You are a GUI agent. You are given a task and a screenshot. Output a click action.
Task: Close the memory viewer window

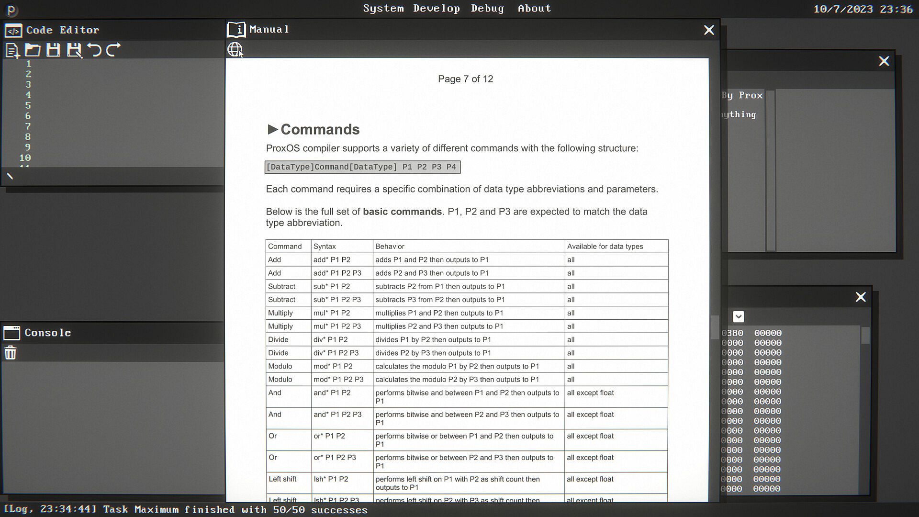click(x=861, y=297)
